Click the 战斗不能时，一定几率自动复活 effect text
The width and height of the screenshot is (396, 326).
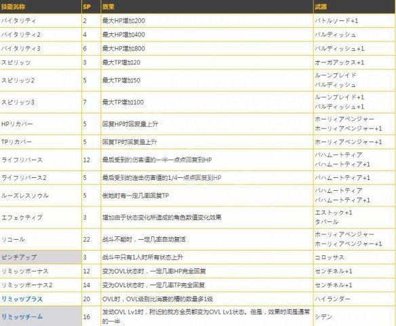click(x=144, y=239)
